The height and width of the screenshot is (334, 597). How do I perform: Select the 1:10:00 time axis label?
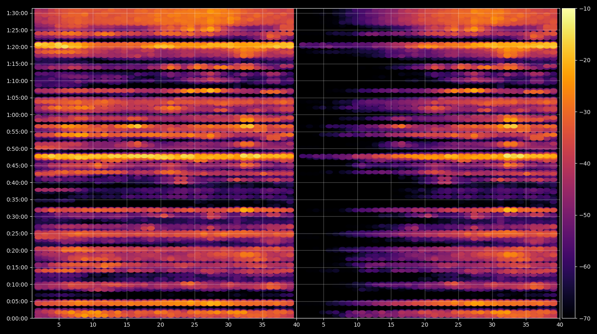pyautogui.click(x=17, y=81)
